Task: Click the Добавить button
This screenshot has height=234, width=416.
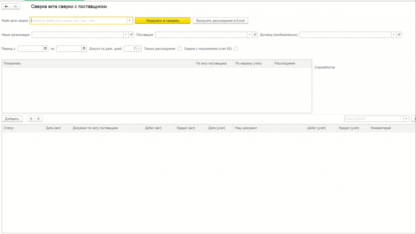Action: tap(12, 119)
